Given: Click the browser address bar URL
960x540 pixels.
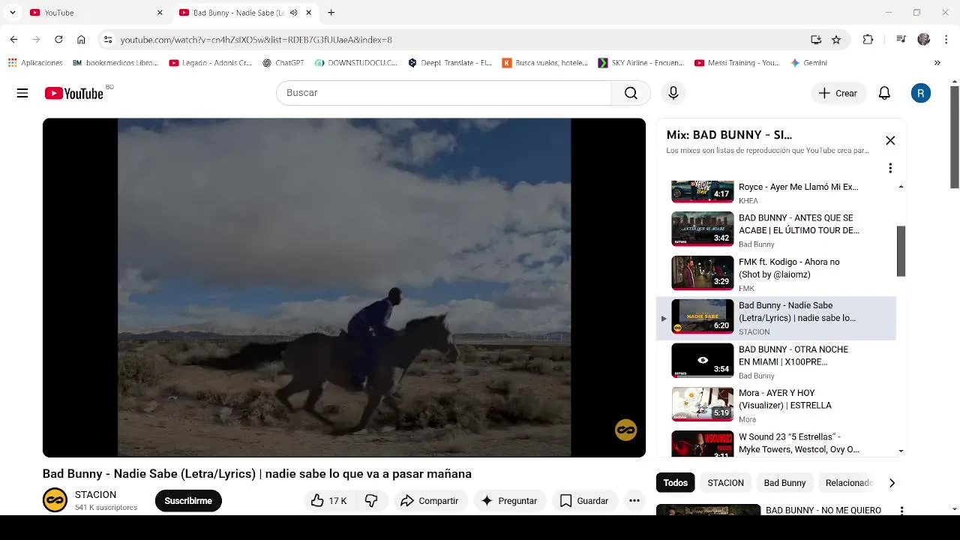Looking at the screenshot, I should [x=256, y=40].
